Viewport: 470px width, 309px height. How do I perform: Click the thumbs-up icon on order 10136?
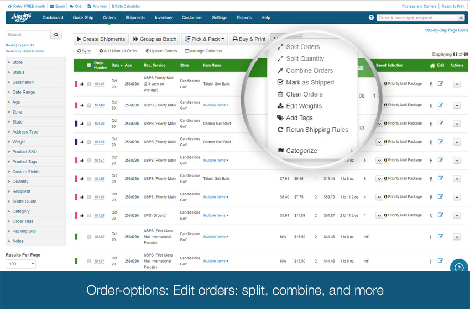[x=82, y=179]
